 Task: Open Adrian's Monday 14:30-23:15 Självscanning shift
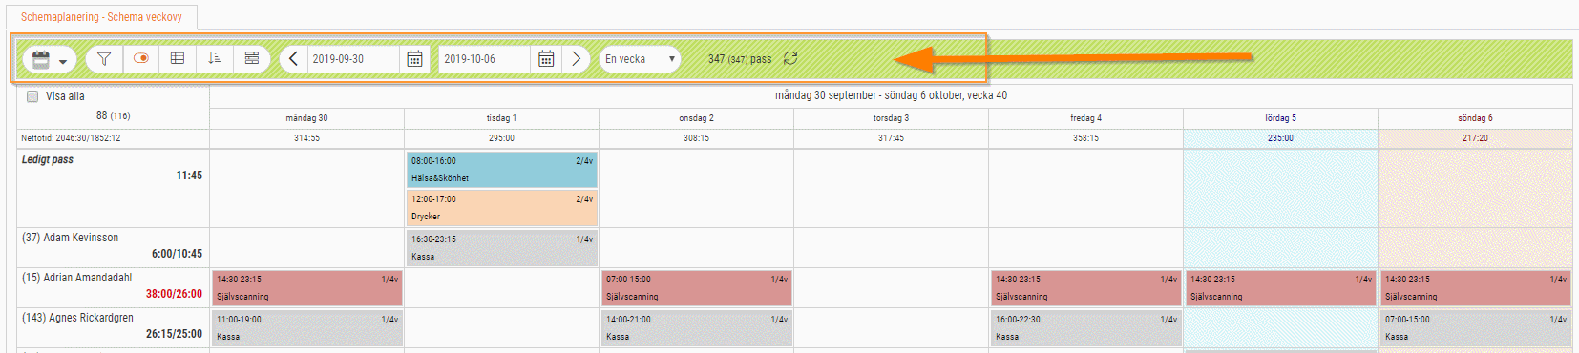307,288
